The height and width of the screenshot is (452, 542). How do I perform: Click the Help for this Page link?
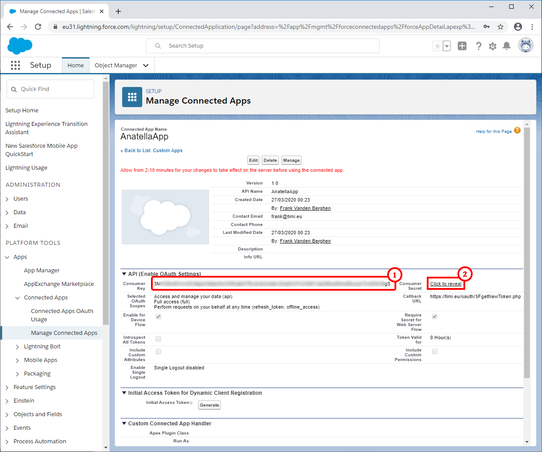click(x=494, y=131)
